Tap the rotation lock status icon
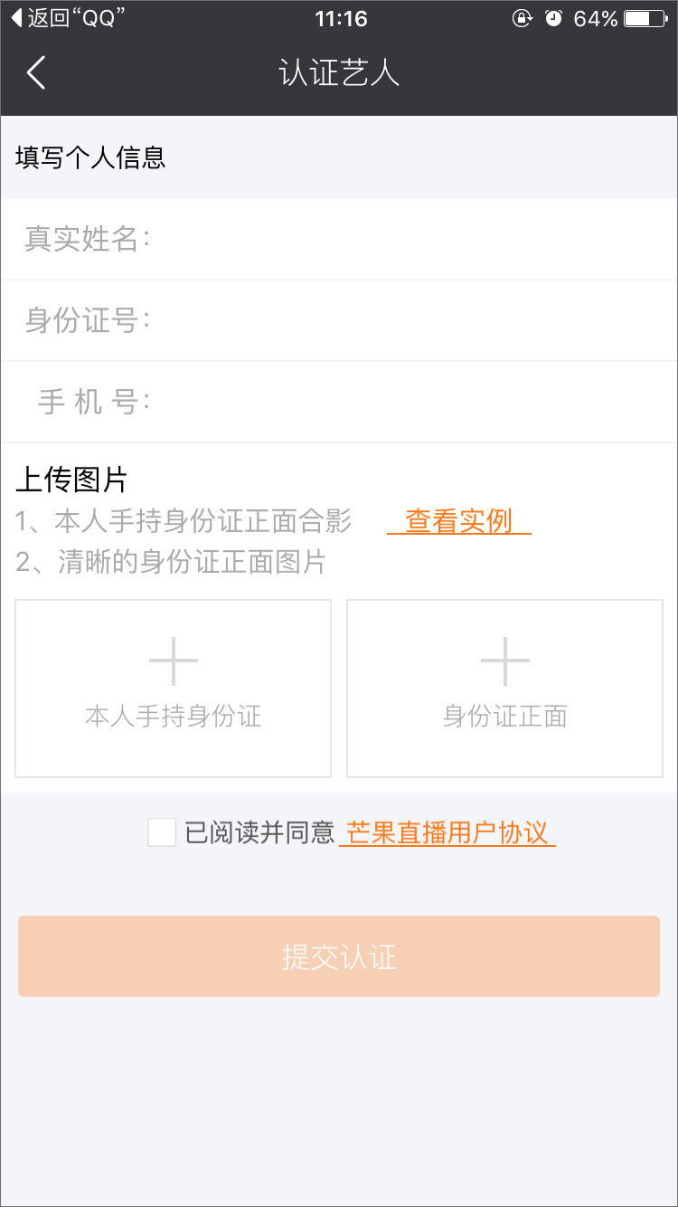The image size is (678, 1207). point(522,18)
